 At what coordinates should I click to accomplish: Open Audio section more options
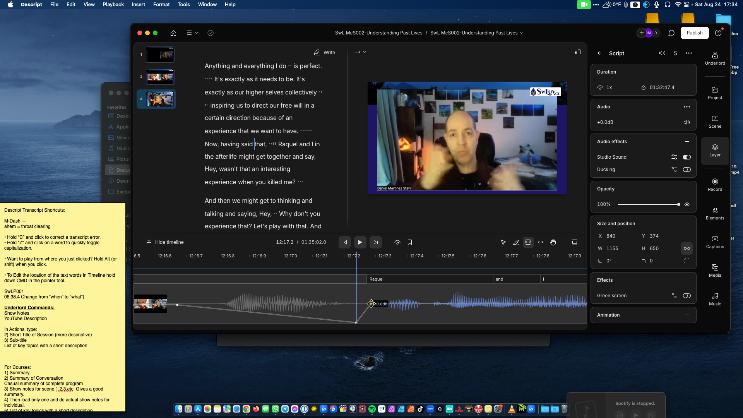(687, 107)
